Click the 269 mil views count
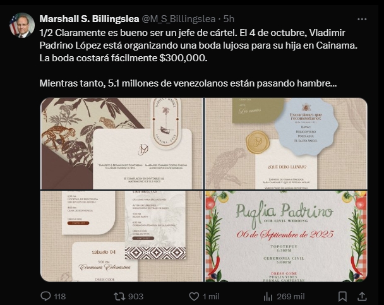 click(291, 297)
